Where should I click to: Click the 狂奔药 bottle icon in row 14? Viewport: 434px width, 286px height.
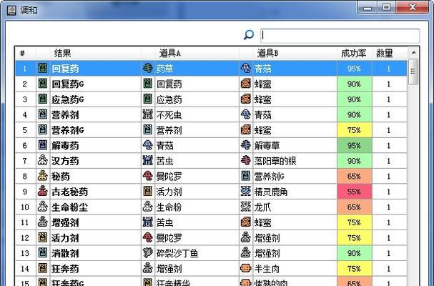pyautogui.click(x=43, y=268)
